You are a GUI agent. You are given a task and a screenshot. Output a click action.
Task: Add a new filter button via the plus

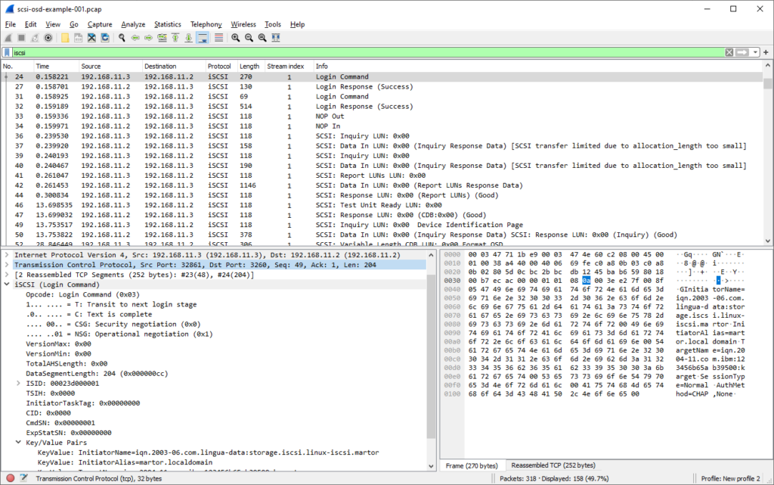[x=766, y=52]
